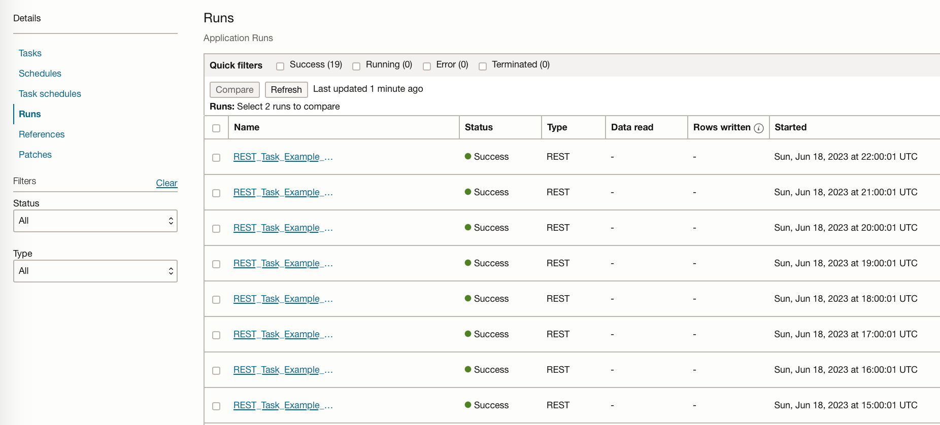
Task: Select the run started at 19:00:01 UTC
Action: [216, 264]
